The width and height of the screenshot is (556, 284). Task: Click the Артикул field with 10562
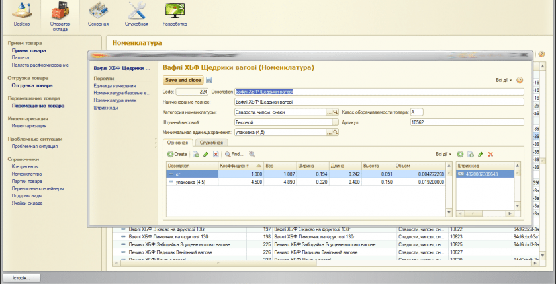(467, 122)
